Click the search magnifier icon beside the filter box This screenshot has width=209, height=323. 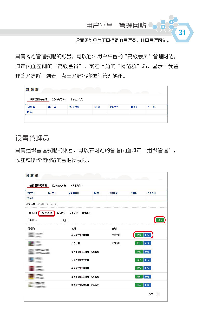point(65,220)
